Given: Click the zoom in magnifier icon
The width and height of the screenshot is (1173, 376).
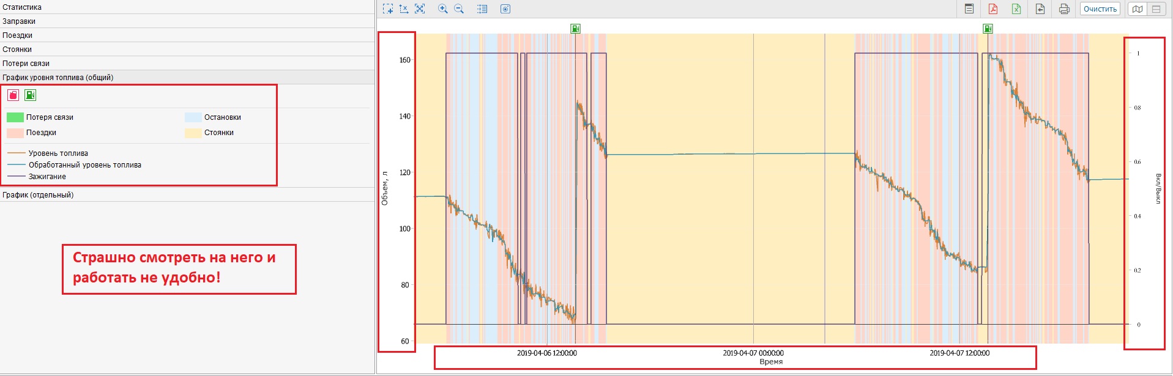Looking at the screenshot, I should tap(442, 9).
